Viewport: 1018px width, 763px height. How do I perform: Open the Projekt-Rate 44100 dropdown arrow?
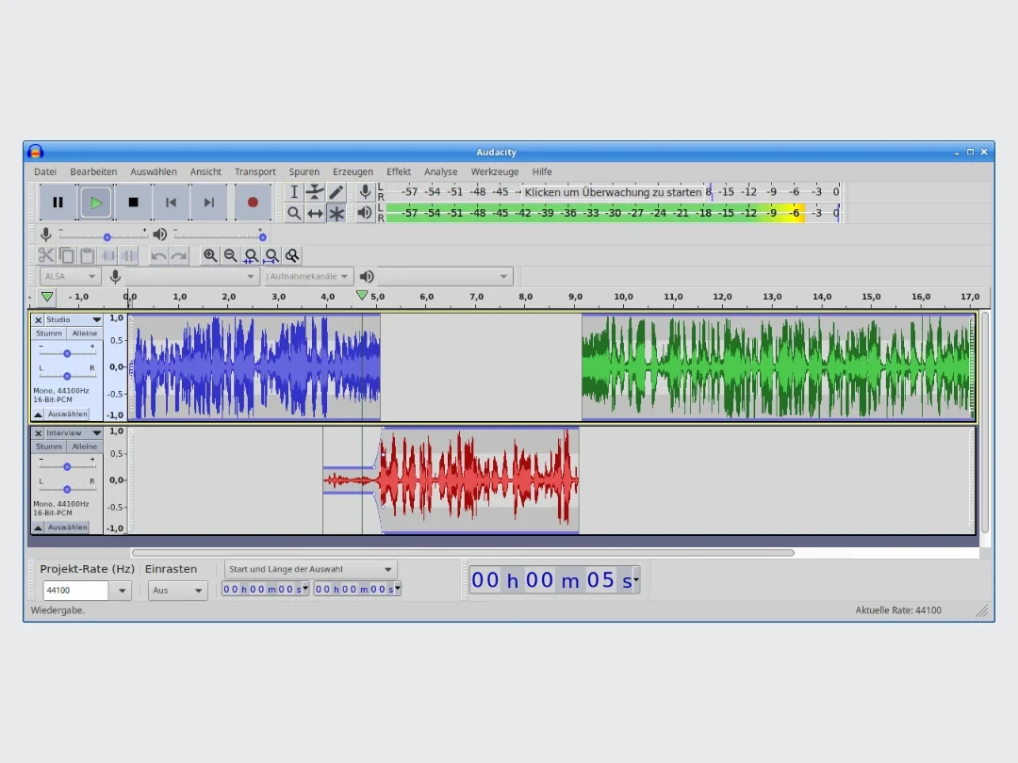tap(122, 591)
